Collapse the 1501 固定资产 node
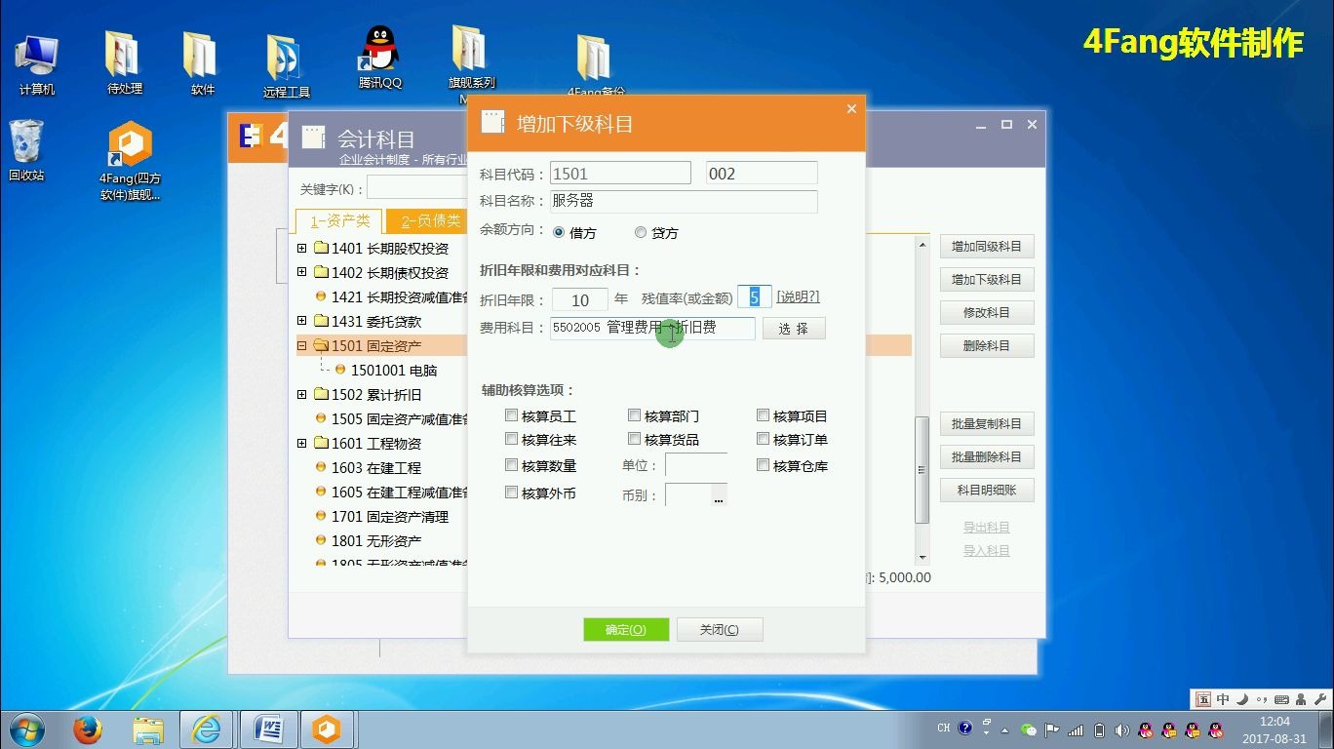This screenshot has height=749, width=1334. click(x=301, y=345)
